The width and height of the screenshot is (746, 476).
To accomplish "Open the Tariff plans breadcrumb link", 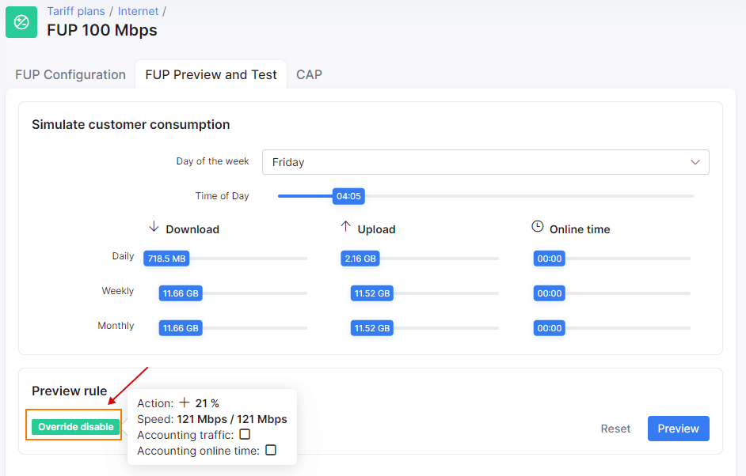I will pyautogui.click(x=76, y=11).
